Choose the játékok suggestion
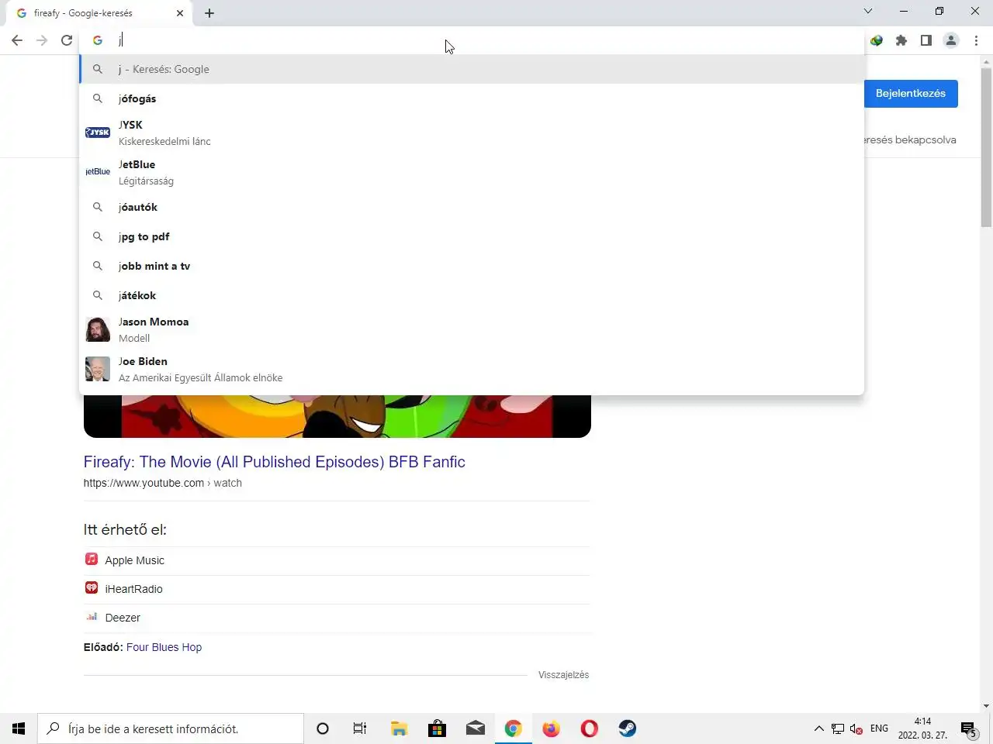 (x=472, y=295)
